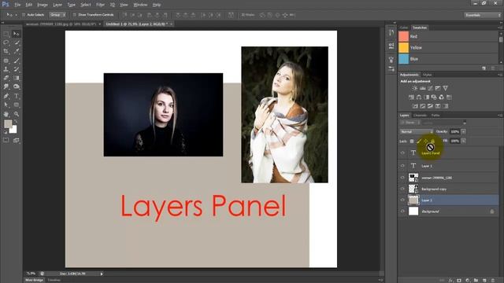Add a layer mask to Layer 2
This screenshot has width=504, height=283.
tap(459, 280)
